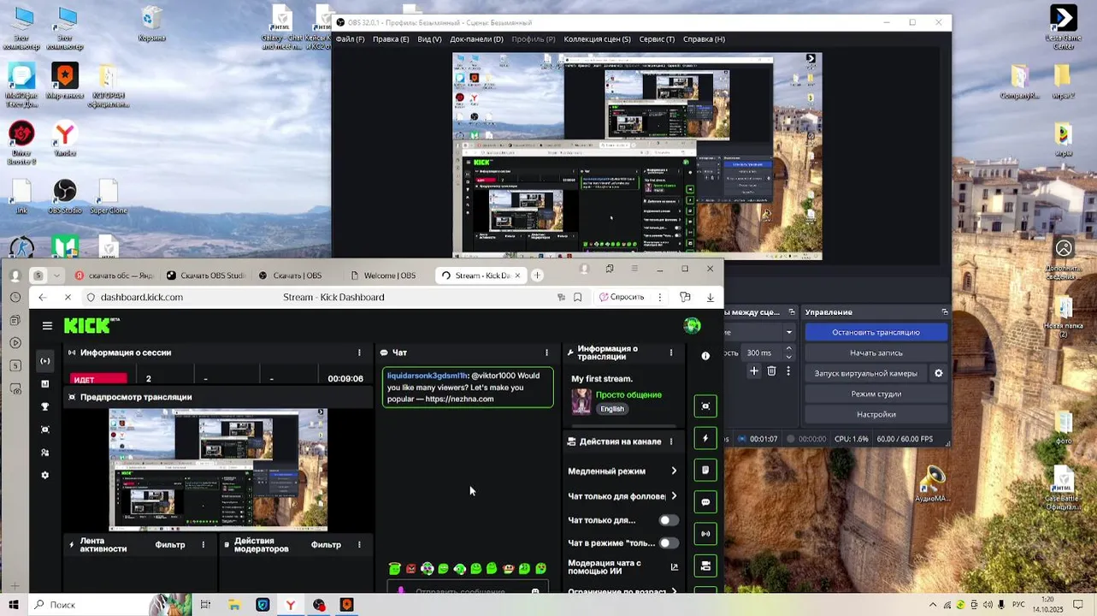
Task: Open the Kick hamburger menu
Action: click(x=47, y=326)
